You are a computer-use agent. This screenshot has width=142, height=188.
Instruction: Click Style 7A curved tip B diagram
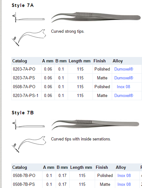click(x=29, y=37)
